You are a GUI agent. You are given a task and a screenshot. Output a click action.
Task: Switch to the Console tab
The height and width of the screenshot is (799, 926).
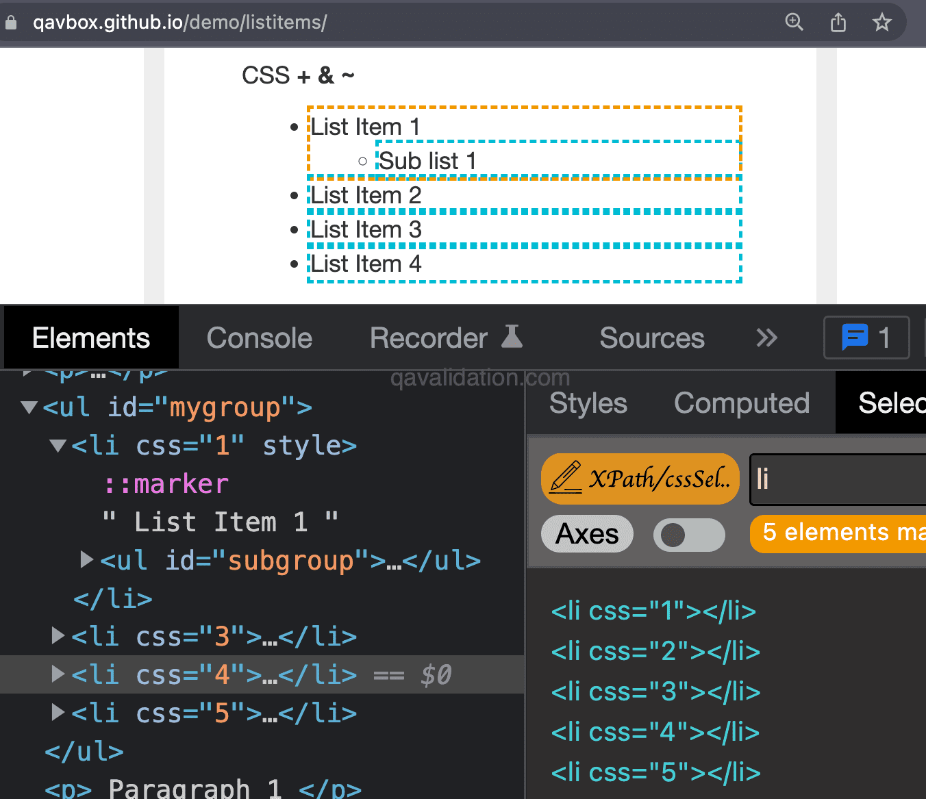[260, 337]
